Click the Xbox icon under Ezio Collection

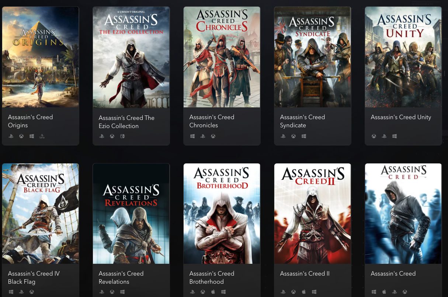pos(112,137)
